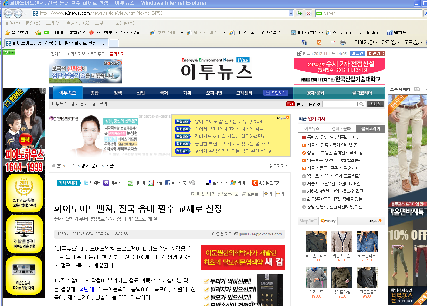Image resolution: width=427 pixels, height=306 pixels.
Task: Open recent pages dropdown beside Forward button
Action: [26, 14]
